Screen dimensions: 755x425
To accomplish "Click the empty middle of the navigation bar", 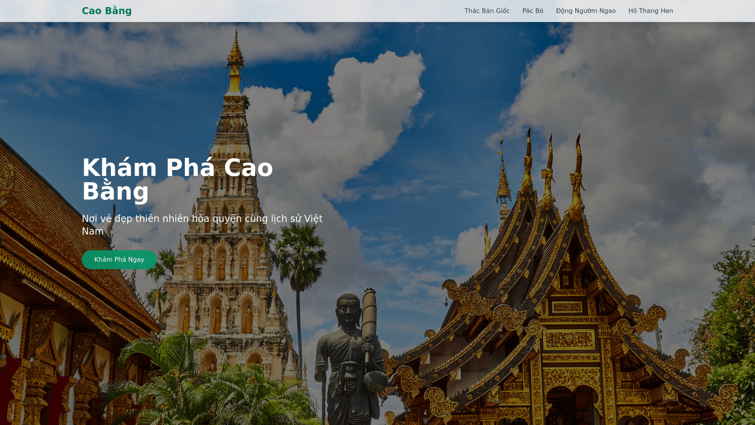I will click(295, 11).
